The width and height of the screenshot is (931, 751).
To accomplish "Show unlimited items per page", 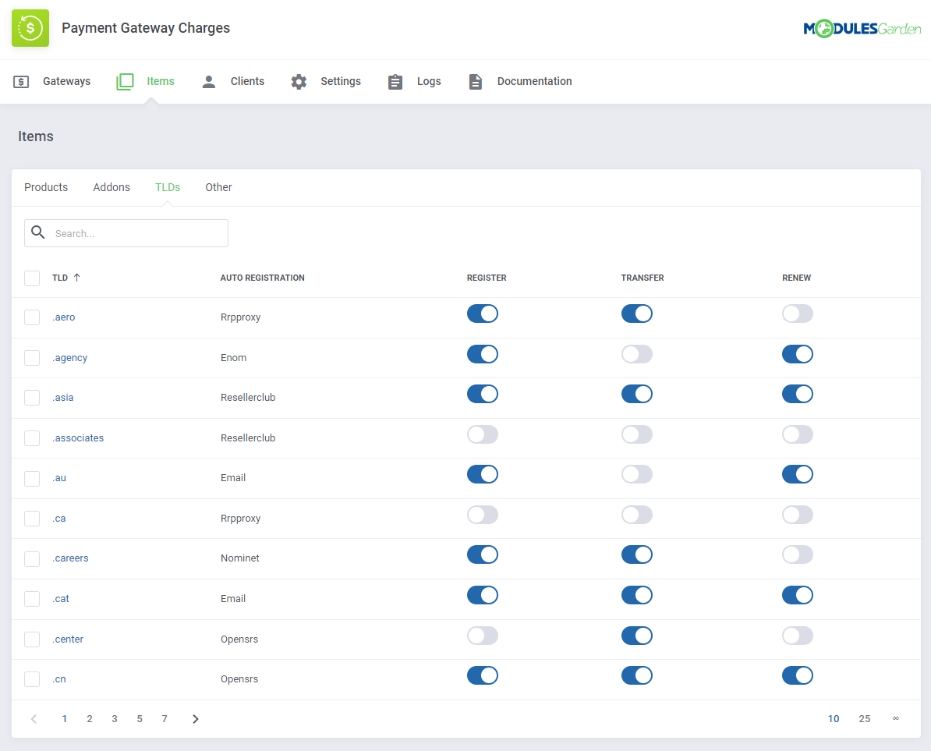I will [895, 719].
